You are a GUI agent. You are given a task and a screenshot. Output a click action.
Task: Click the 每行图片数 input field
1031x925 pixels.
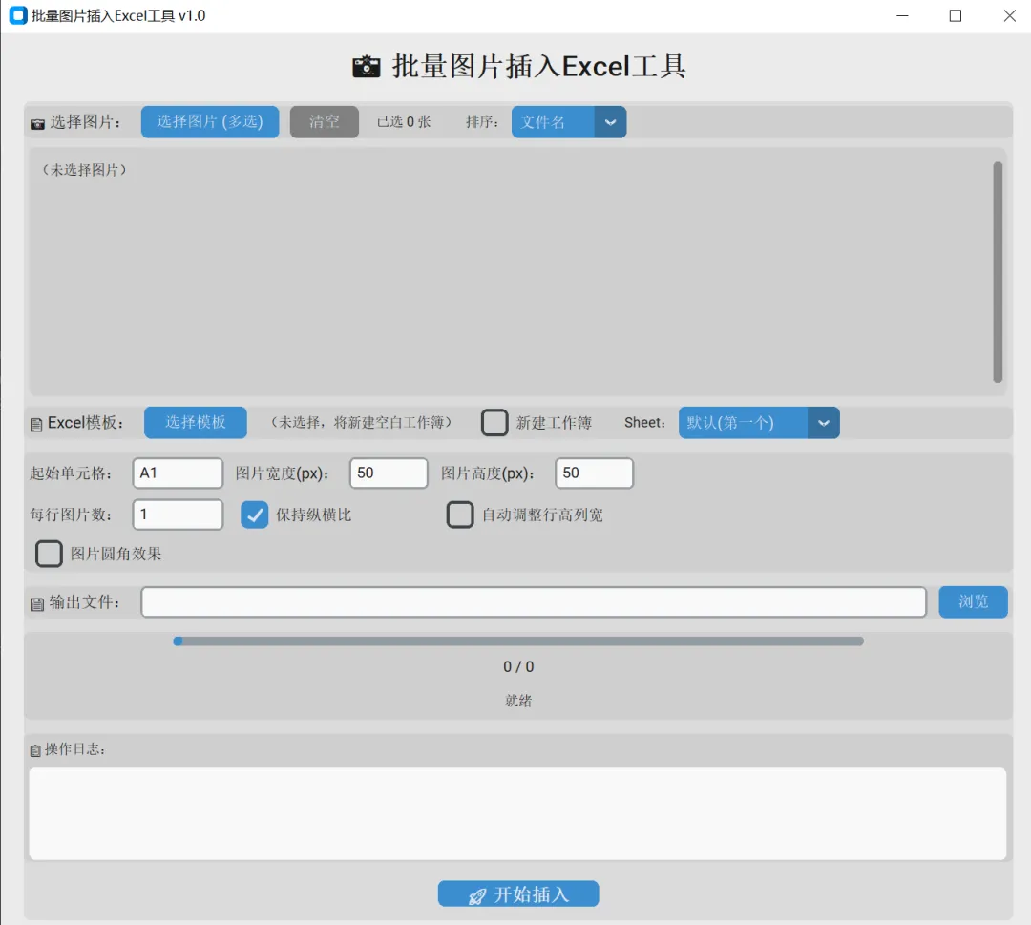click(x=178, y=515)
